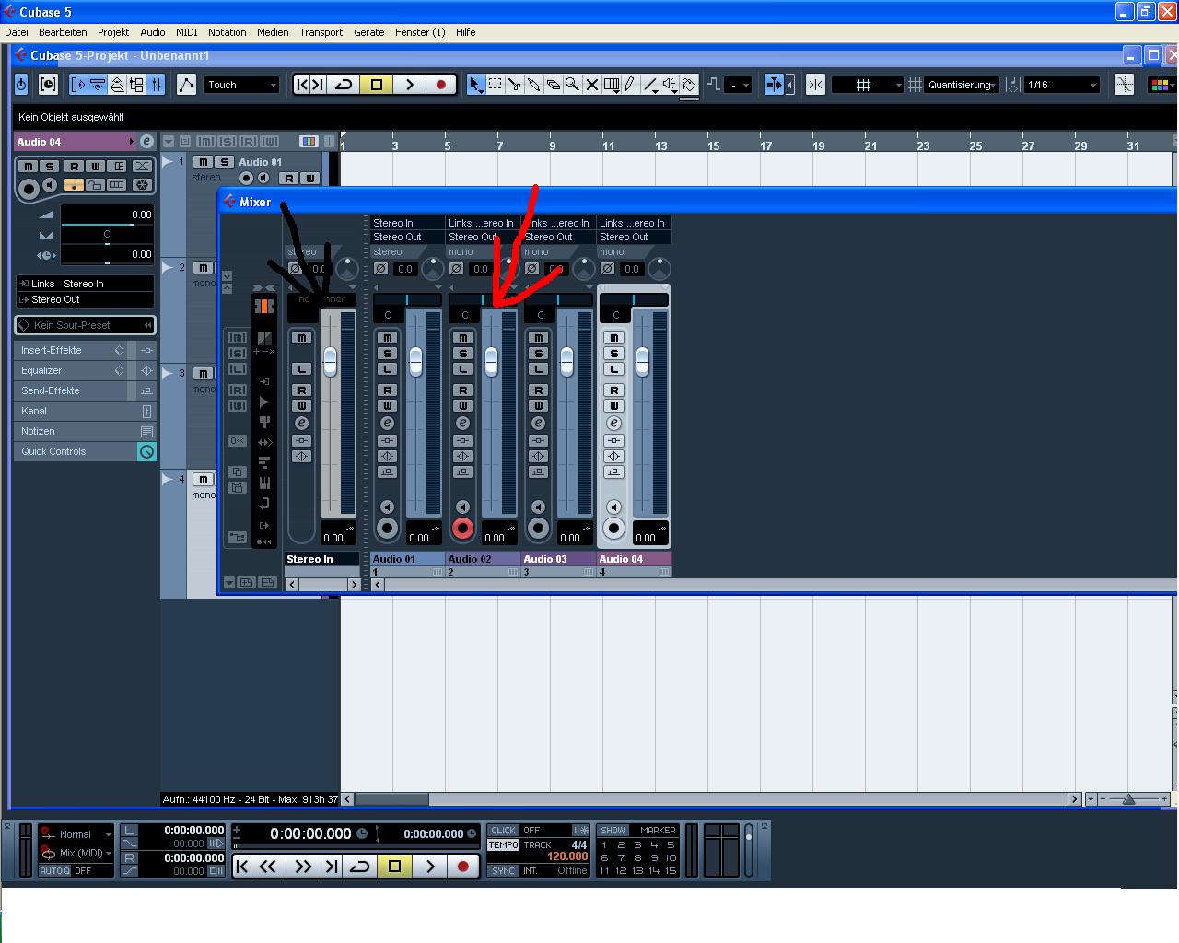Open channel settings e button on Audio 02 mixer strip
The image size is (1179, 943).
coord(463,423)
